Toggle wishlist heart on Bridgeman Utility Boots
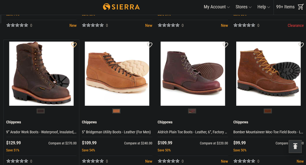306x165 pixels. (x=150, y=45)
